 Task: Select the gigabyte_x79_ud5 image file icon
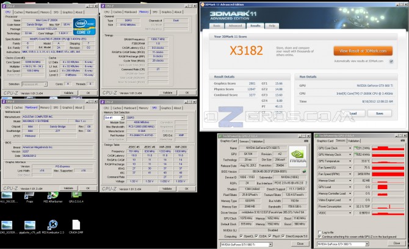click(30, 226)
